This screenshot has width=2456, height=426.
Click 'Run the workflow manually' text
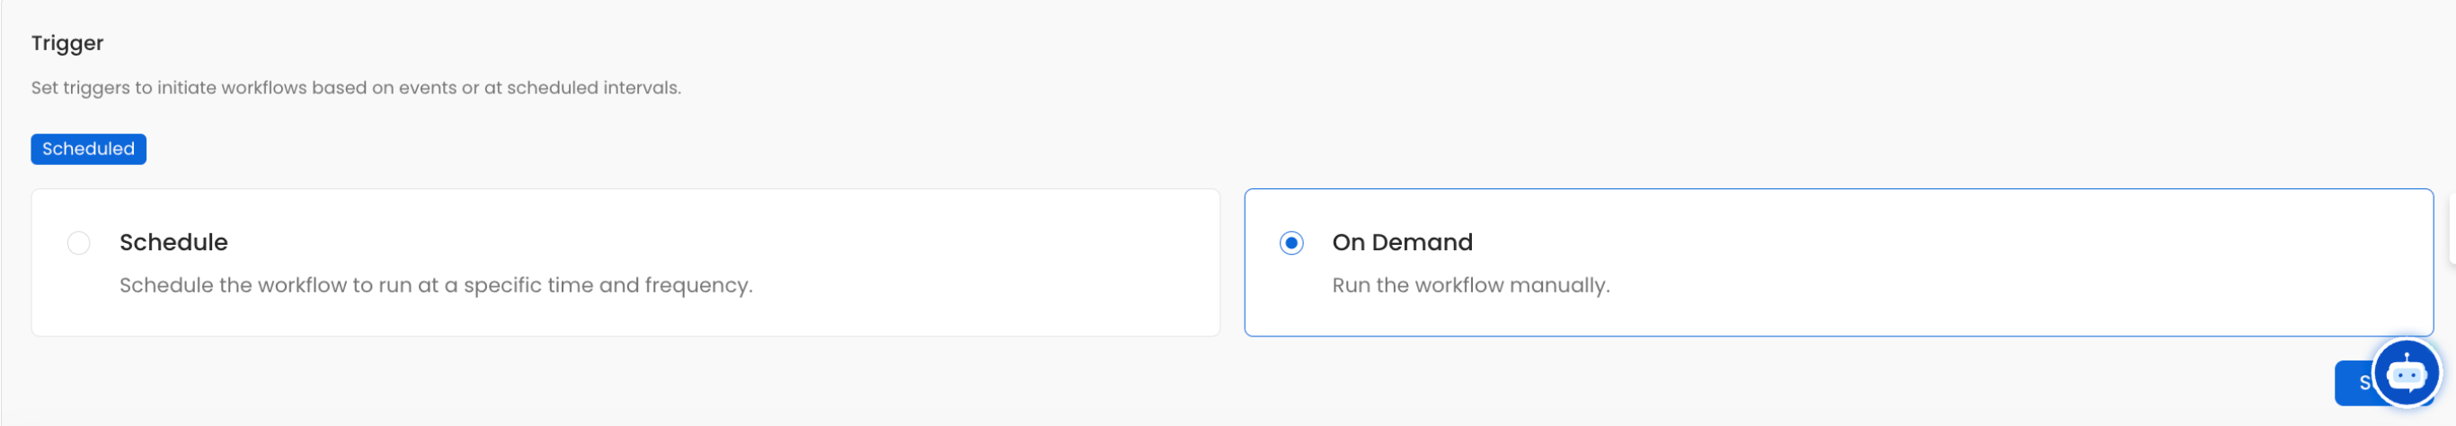click(x=1470, y=285)
